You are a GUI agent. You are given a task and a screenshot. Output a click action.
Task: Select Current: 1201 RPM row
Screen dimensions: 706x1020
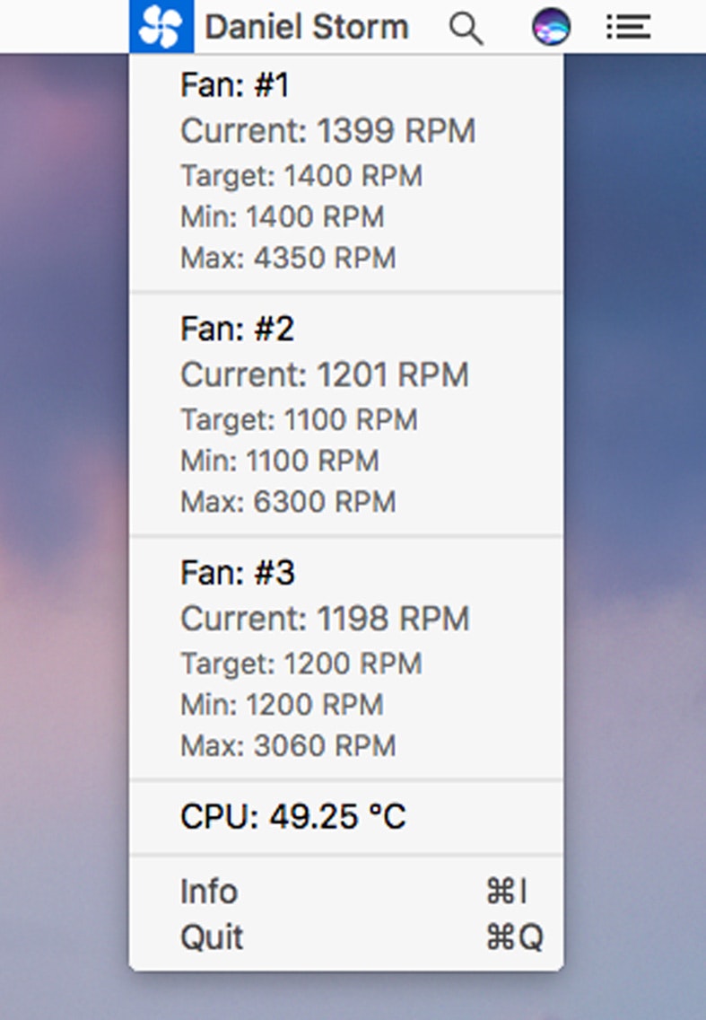324,374
